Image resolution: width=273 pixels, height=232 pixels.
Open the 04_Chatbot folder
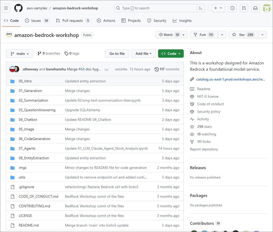click(28, 120)
